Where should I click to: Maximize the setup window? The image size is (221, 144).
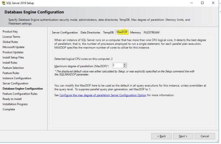(x=202, y=3)
